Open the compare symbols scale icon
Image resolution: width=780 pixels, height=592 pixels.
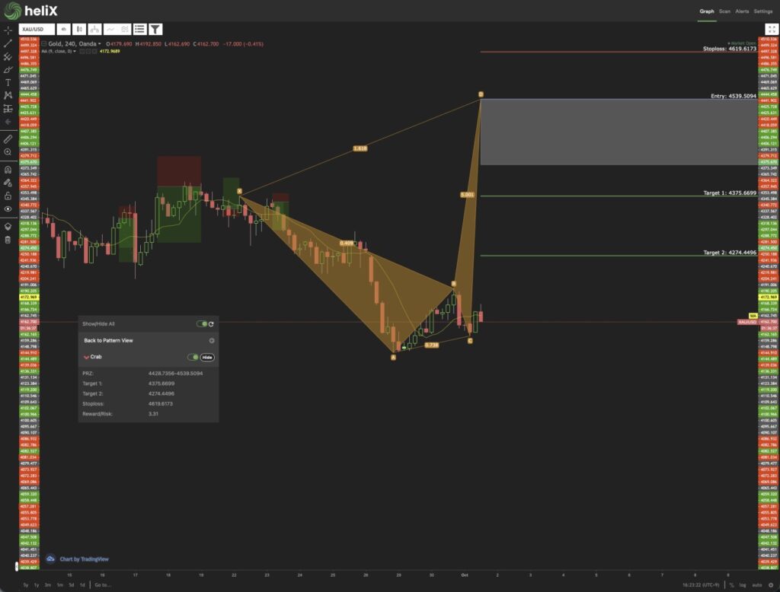(x=94, y=30)
